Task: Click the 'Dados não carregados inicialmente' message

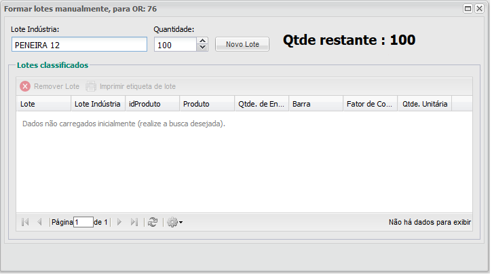Action: [x=124, y=124]
